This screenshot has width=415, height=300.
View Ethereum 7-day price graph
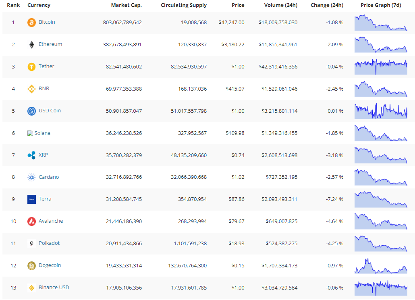381,45
